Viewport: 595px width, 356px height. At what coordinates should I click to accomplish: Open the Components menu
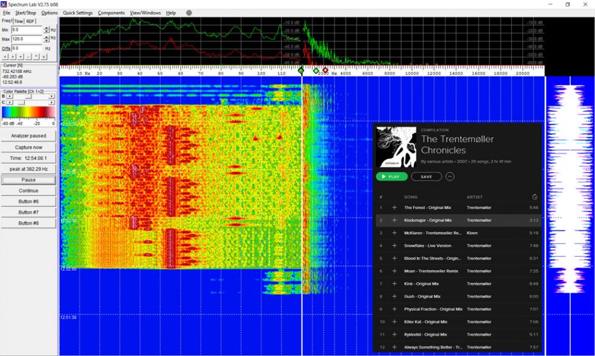[111, 13]
